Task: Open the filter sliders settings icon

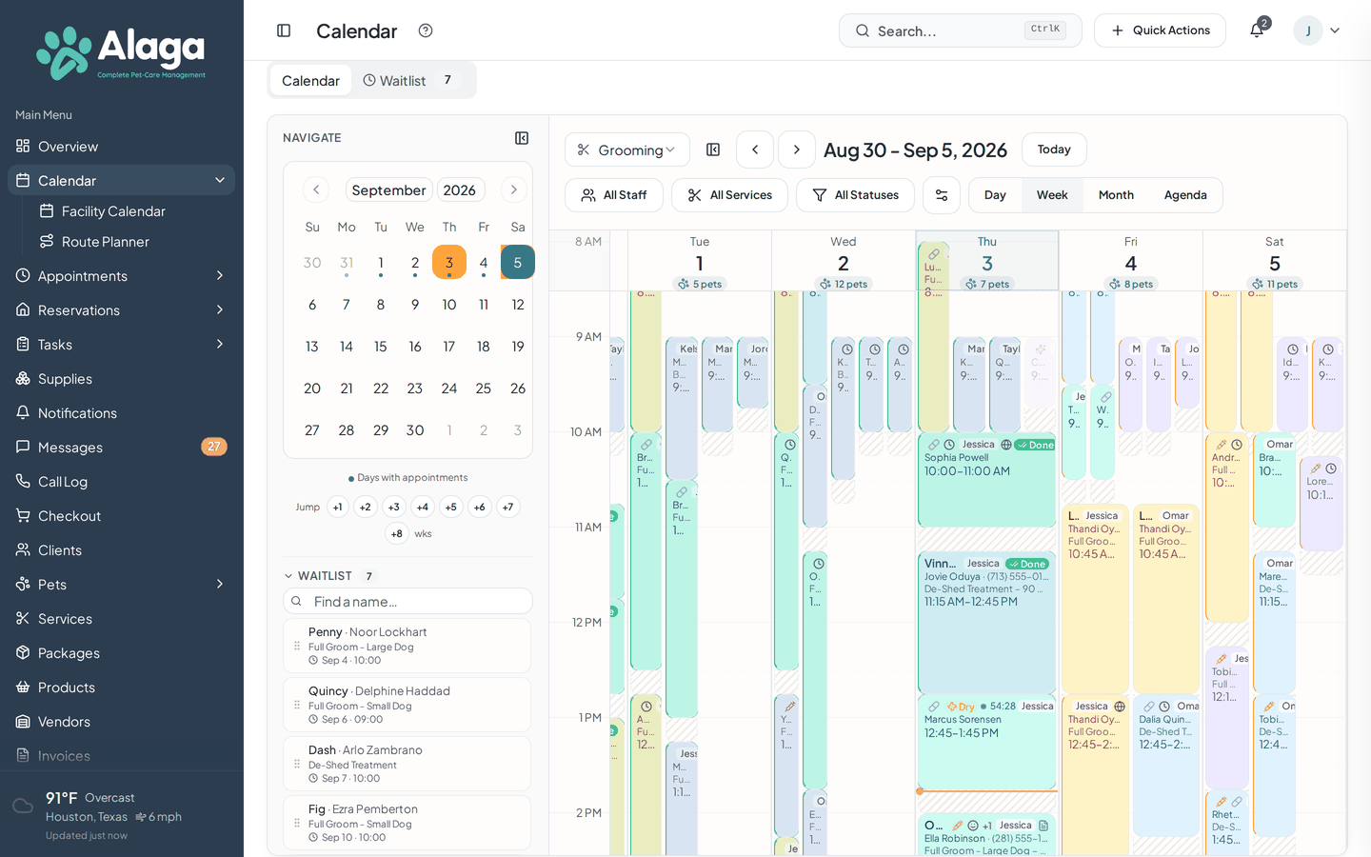Action: click(942, 195)
